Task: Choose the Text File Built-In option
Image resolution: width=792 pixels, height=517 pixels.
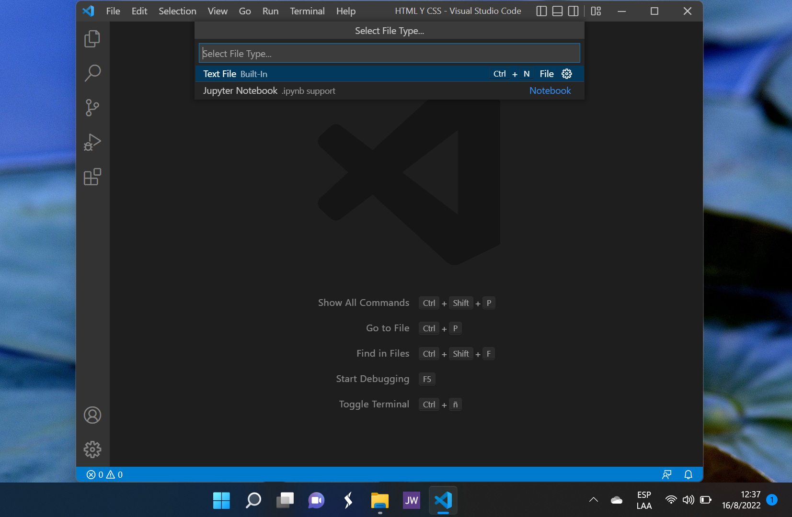Action: click(390, 74)
